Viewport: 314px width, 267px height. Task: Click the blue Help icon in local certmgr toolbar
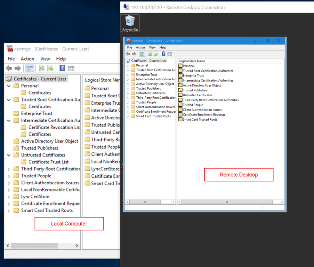coord(62,68)
